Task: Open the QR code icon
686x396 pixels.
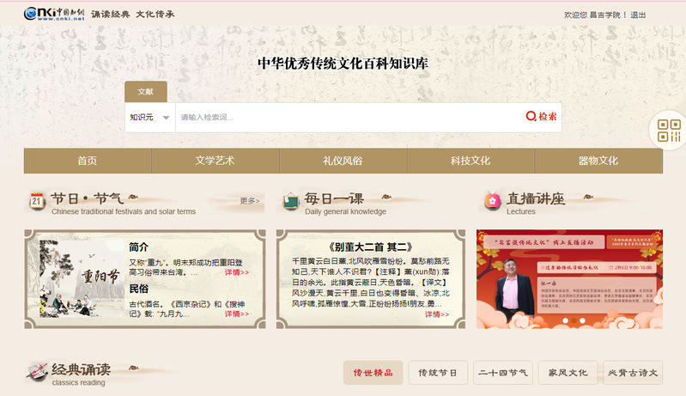Action: (x=669, y=131)
